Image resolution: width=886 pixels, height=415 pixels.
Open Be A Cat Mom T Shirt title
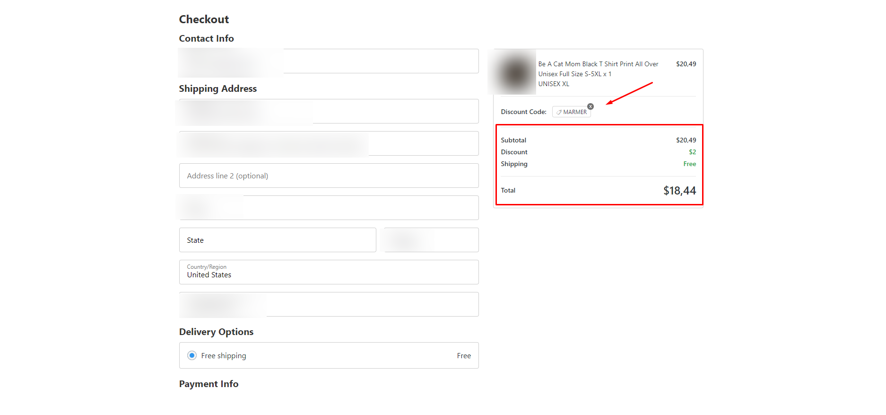pos(598,69)
